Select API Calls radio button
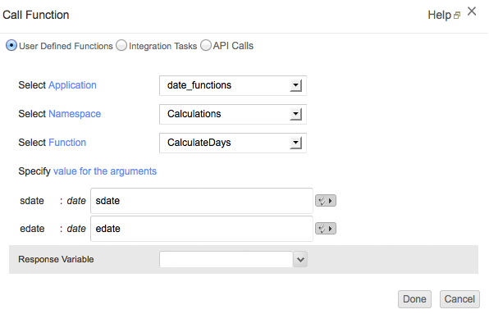489x314 pixels. coord(206,45)
